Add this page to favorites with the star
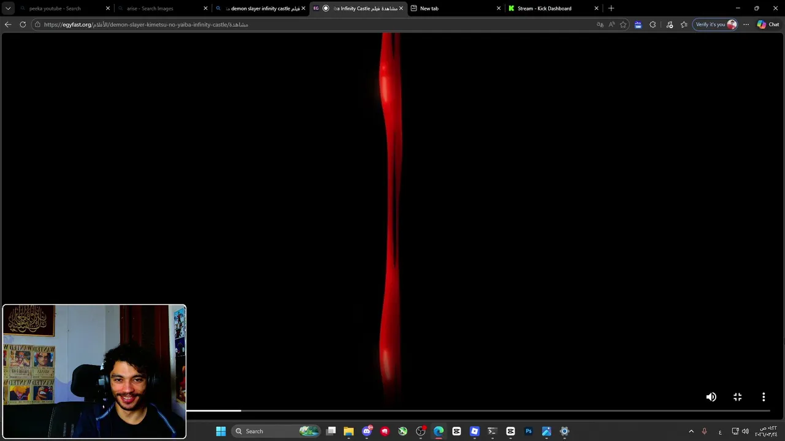785x441 pixels. pyautogui.click(x=623, y=24)
